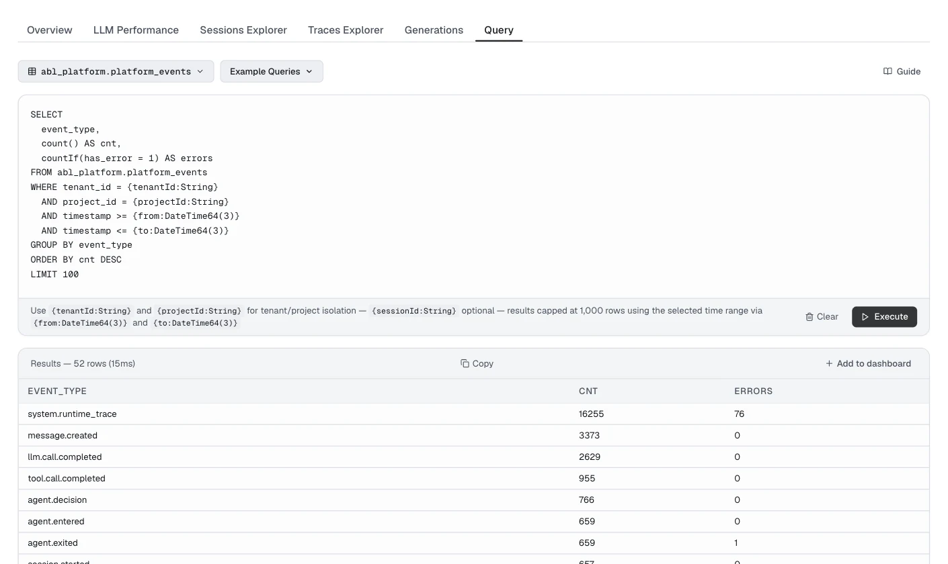Viewport: 948px width, 564px height.
Task: Select the message.created event cell
Action: [63, 436]
